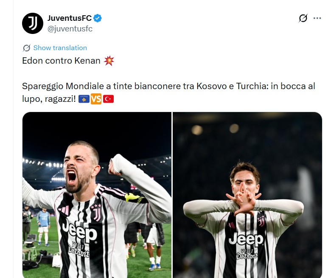
Task: Open the Juventus profile avatar
Action: pos(33,23)
